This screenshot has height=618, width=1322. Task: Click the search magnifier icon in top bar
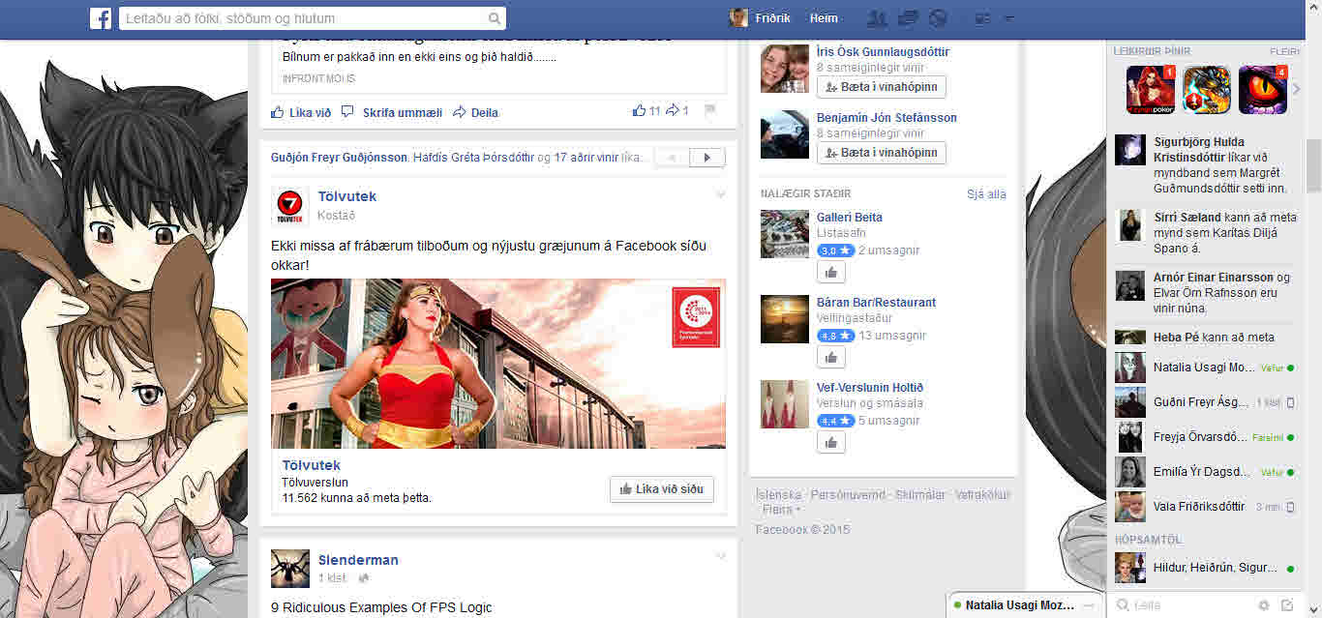point(494,18)
